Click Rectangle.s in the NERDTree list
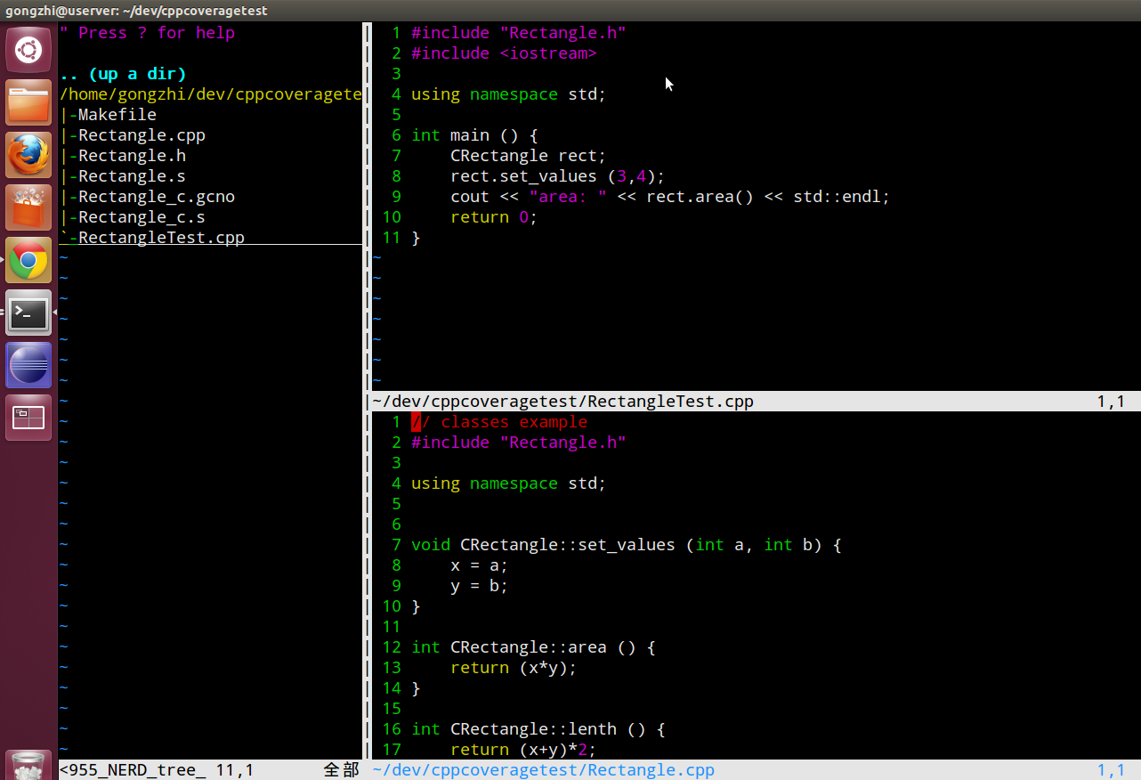The width and height of the screenshot is (1141, 780). 131,176
